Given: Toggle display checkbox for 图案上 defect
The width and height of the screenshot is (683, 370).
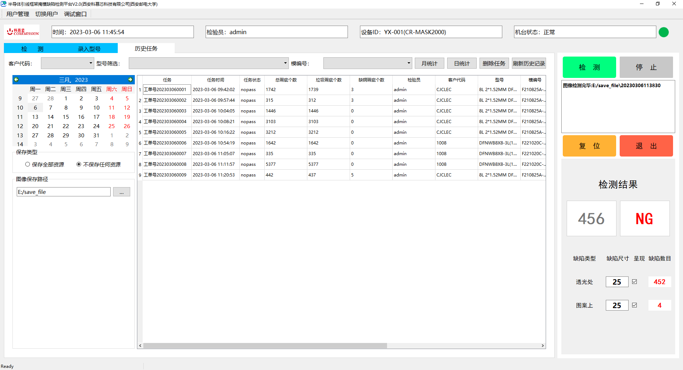Looking at the screenshot, I should click(x=634, y=305).
